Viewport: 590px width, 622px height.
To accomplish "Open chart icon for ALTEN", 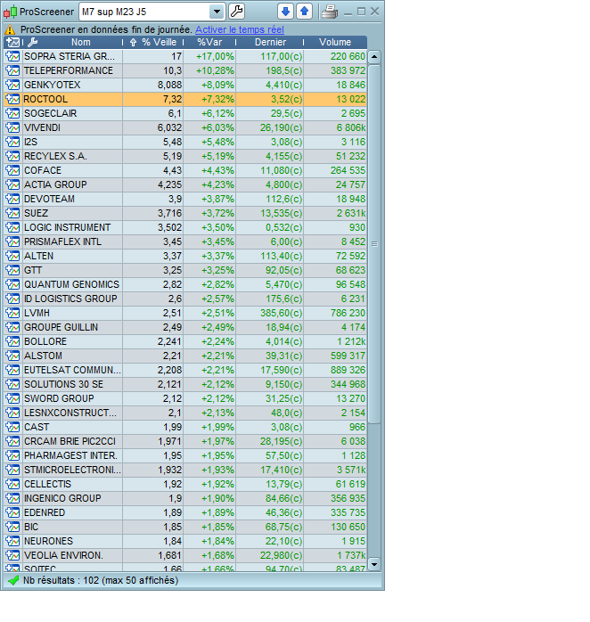I will 12,256.
